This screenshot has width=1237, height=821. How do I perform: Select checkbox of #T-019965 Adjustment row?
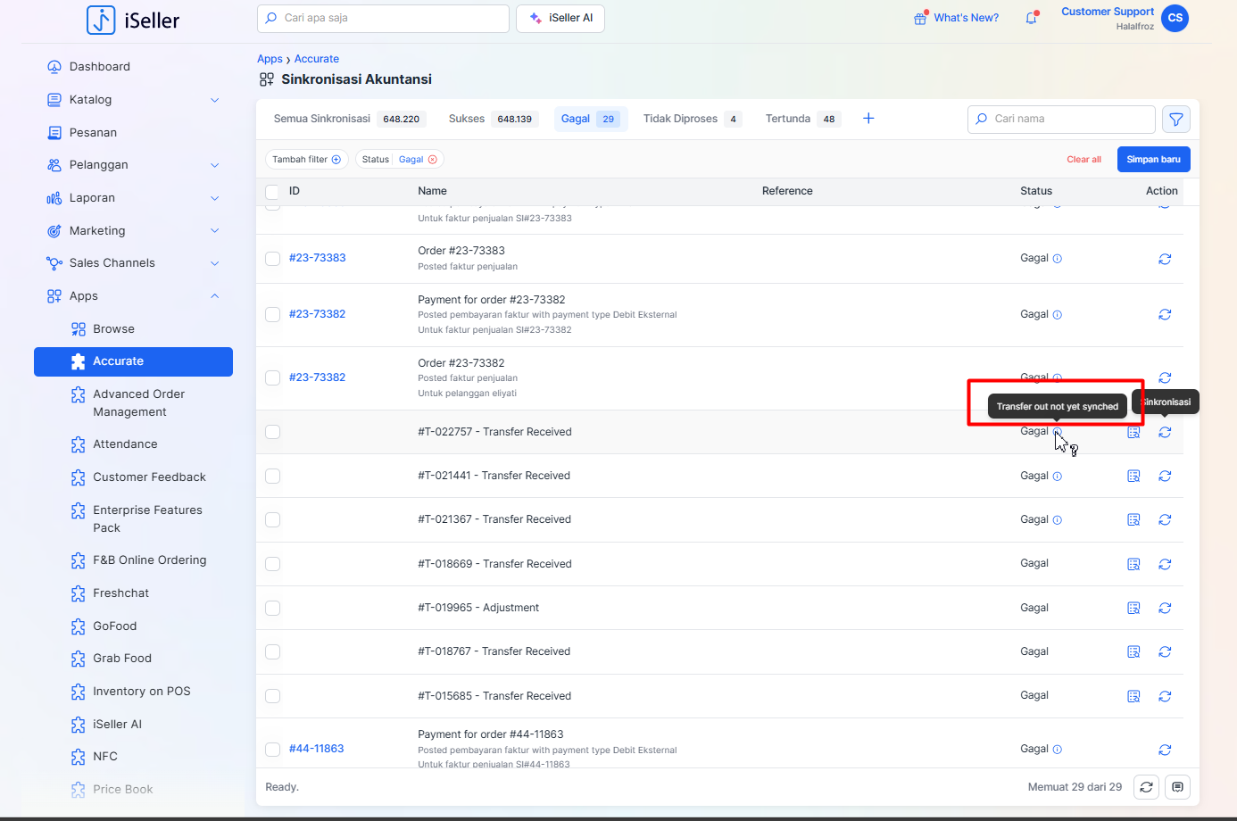(272, 608)
